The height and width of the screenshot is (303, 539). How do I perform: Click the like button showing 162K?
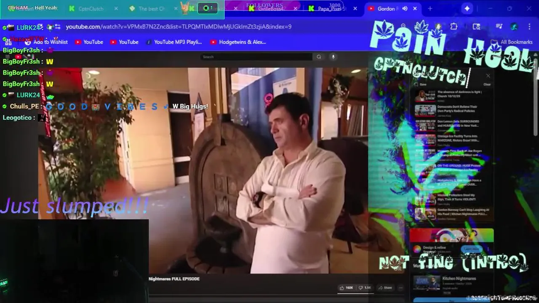tap(347, 288)
